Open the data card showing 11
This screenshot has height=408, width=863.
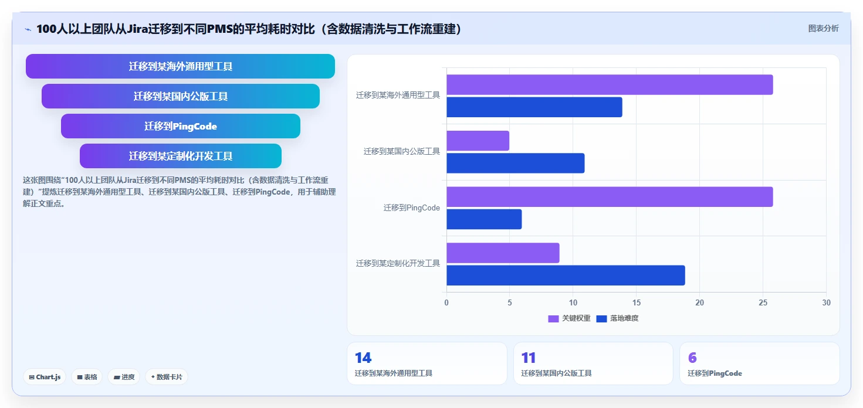pyautogui.click(x=593, y=363)
